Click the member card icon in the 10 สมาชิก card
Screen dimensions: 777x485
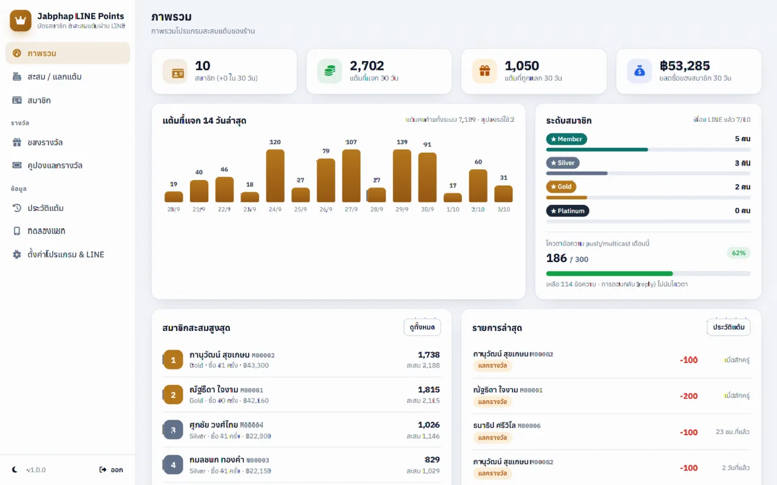tap(175, 72)
